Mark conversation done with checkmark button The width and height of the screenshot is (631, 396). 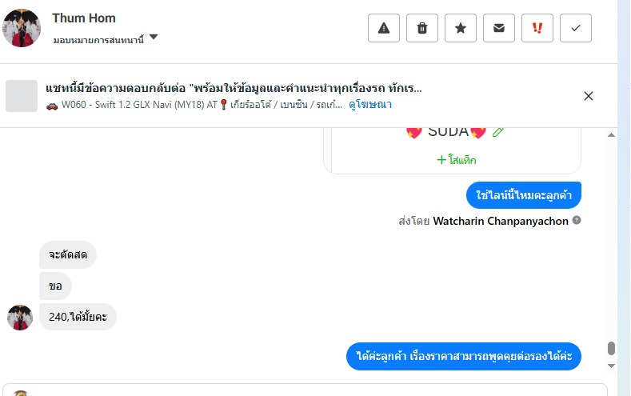coord(576,28)
